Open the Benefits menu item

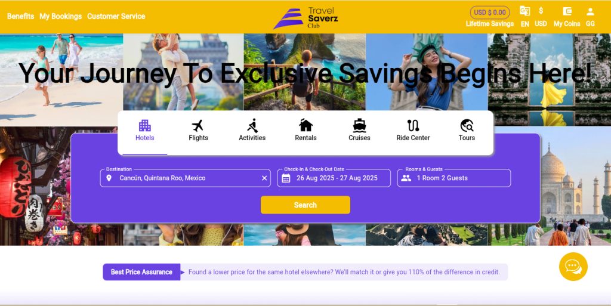(x=21, y=16)
